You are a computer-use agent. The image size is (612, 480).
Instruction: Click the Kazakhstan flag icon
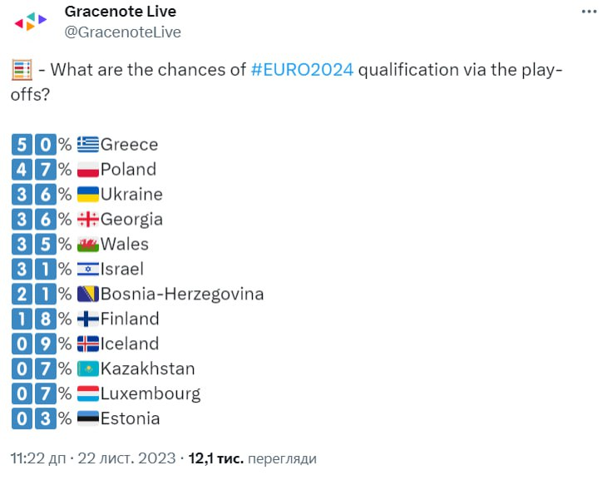[87, 369]
